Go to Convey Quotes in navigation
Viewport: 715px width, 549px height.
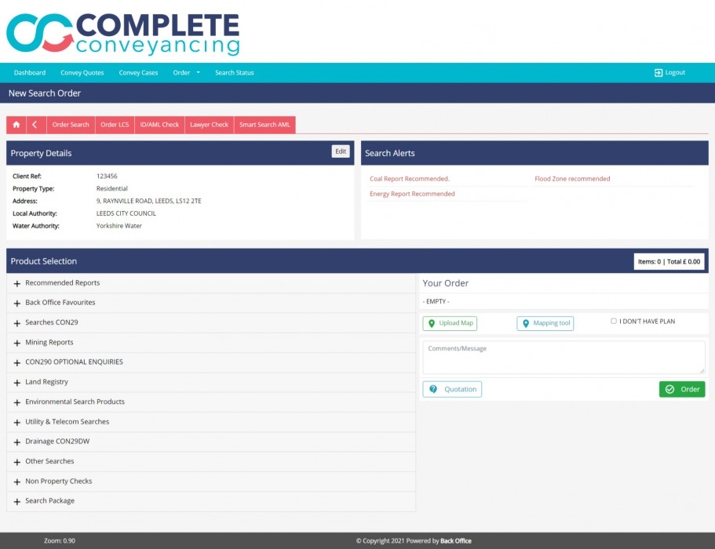click(82, 73)
